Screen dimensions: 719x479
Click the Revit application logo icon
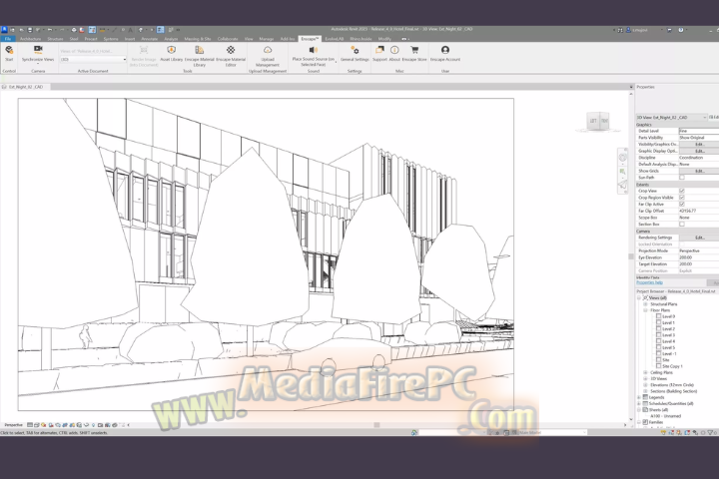pos(4,30)
